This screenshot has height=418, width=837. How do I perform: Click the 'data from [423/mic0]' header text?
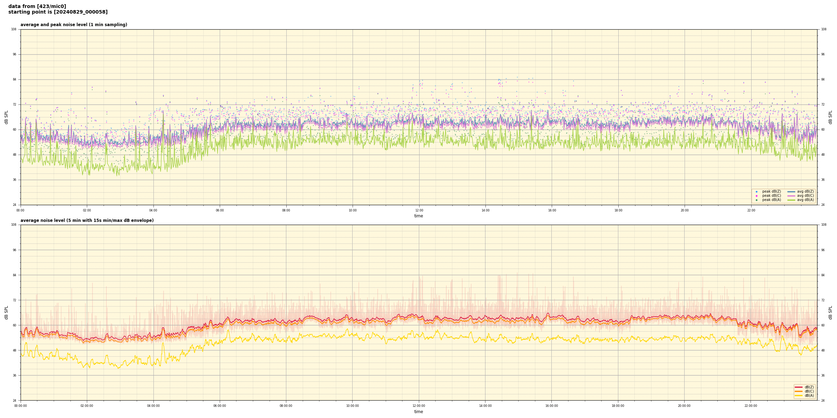tap(37, 6)
